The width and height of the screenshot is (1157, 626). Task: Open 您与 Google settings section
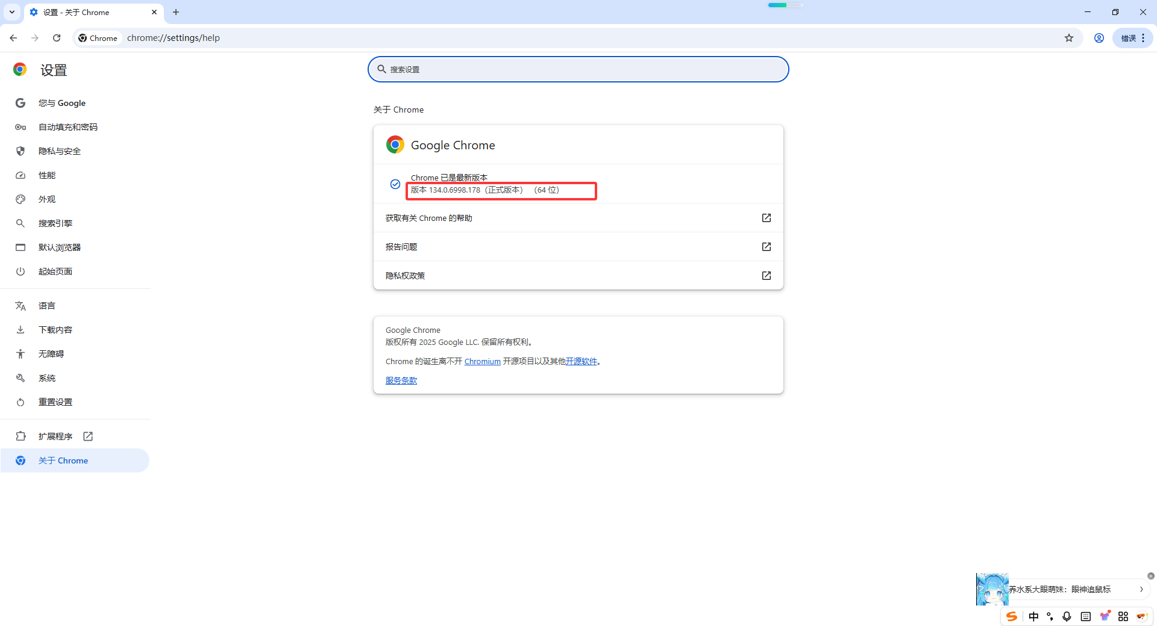pos(75,103)
